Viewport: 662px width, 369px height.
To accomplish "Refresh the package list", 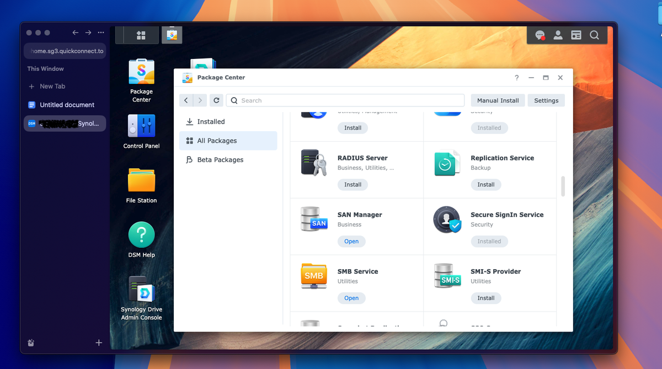I will [216, 100].
